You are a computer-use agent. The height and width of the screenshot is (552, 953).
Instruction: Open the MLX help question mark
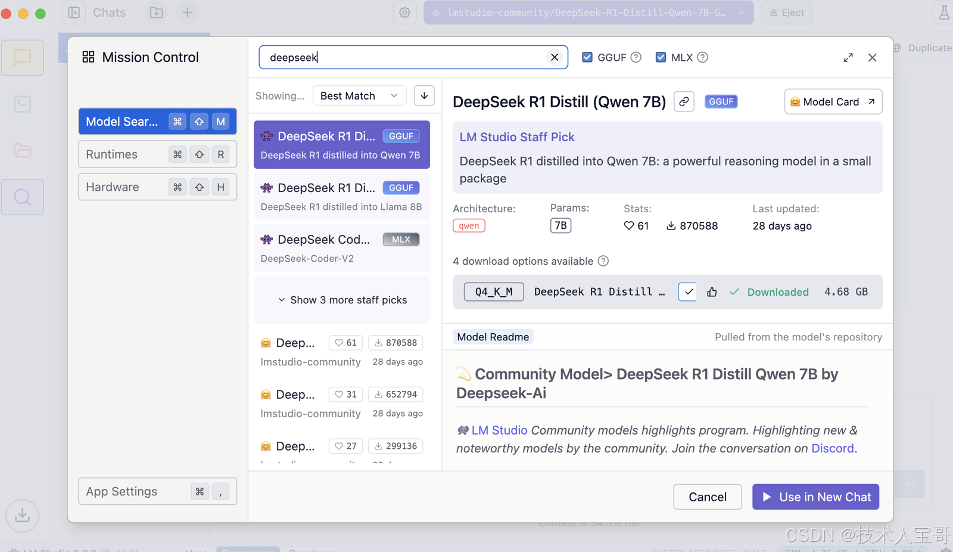click(703, 57)
